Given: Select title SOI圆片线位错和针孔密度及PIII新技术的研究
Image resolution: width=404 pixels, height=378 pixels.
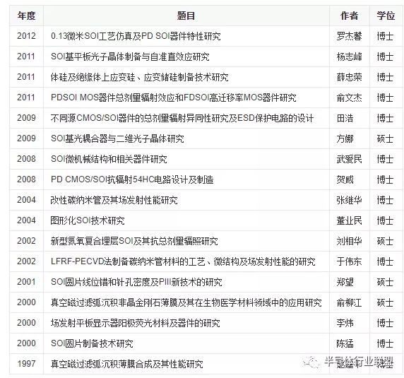Looking at the screenshot, I should point(136,282).
